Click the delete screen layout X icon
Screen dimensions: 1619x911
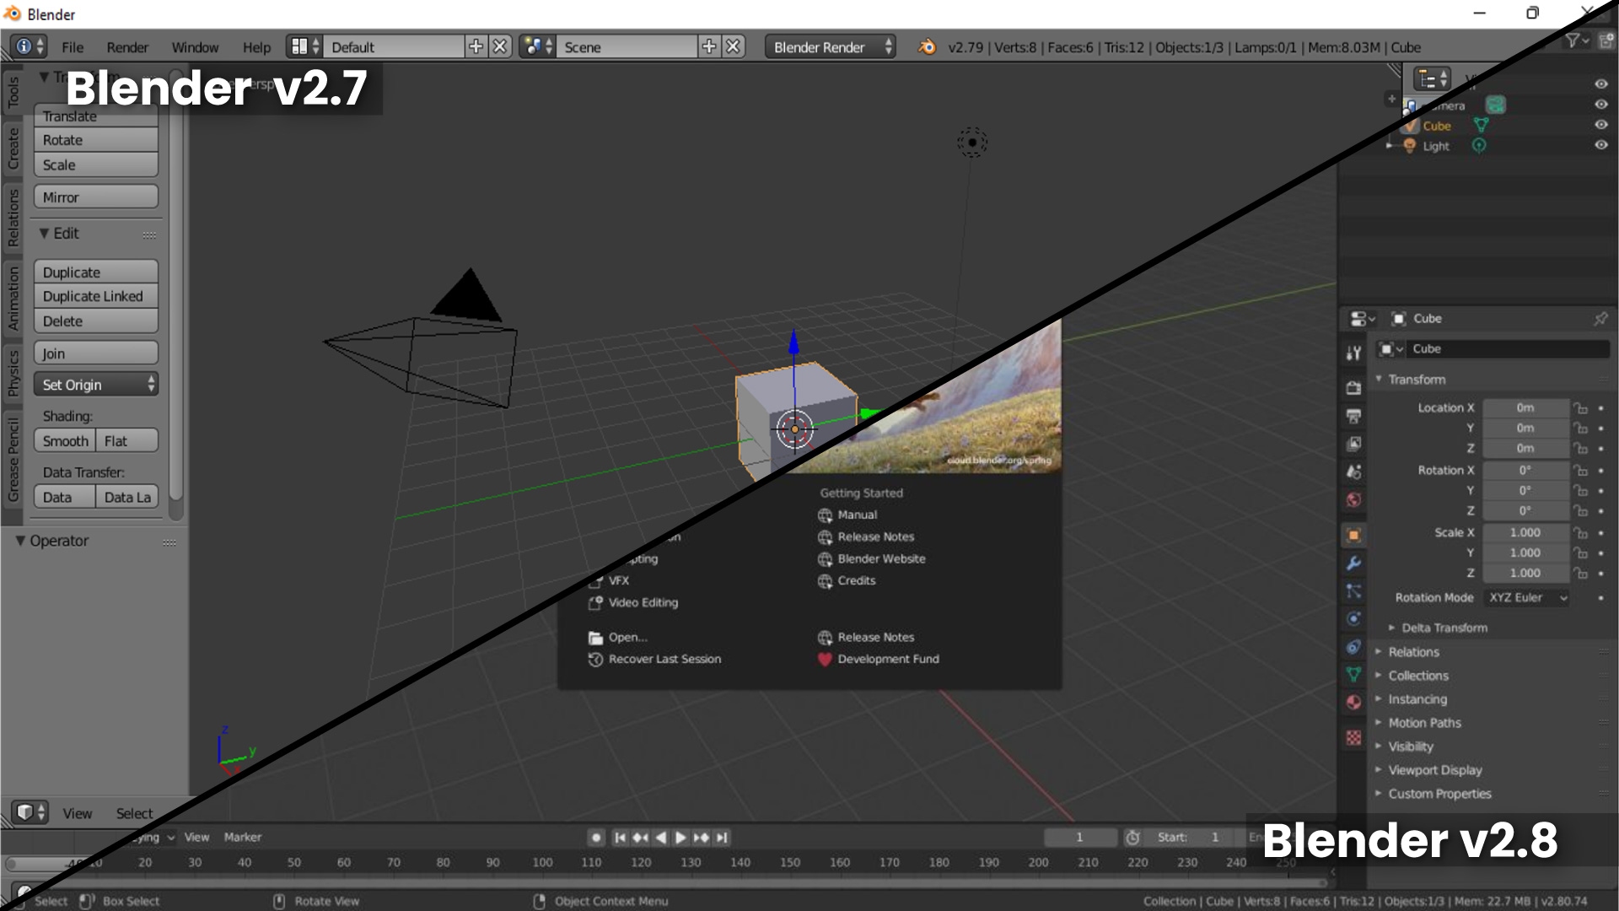tap(500, 46)
